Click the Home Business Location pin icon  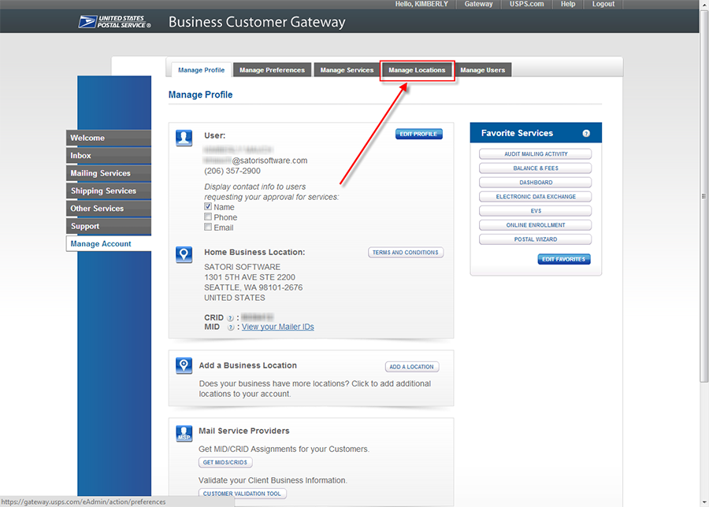click(x=184, y=254)
